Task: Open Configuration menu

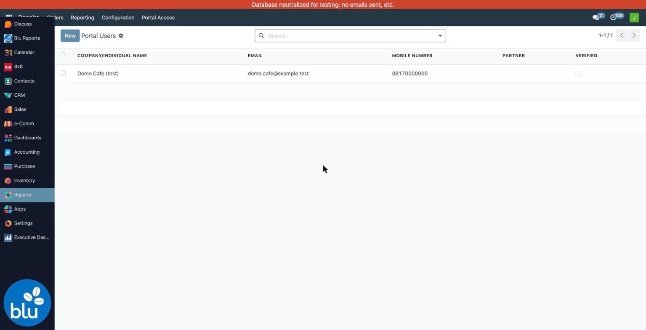Action: (x=118, y=18)
